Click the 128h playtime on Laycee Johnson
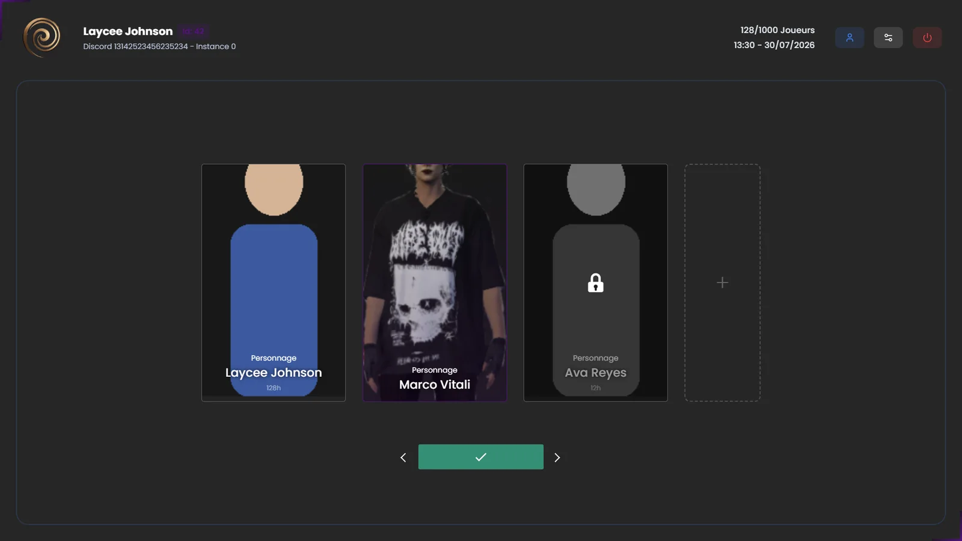This screenshot has height=541, width=962. 274,388
